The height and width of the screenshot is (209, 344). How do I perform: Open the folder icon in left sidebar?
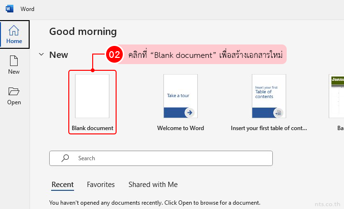point(14,91)
